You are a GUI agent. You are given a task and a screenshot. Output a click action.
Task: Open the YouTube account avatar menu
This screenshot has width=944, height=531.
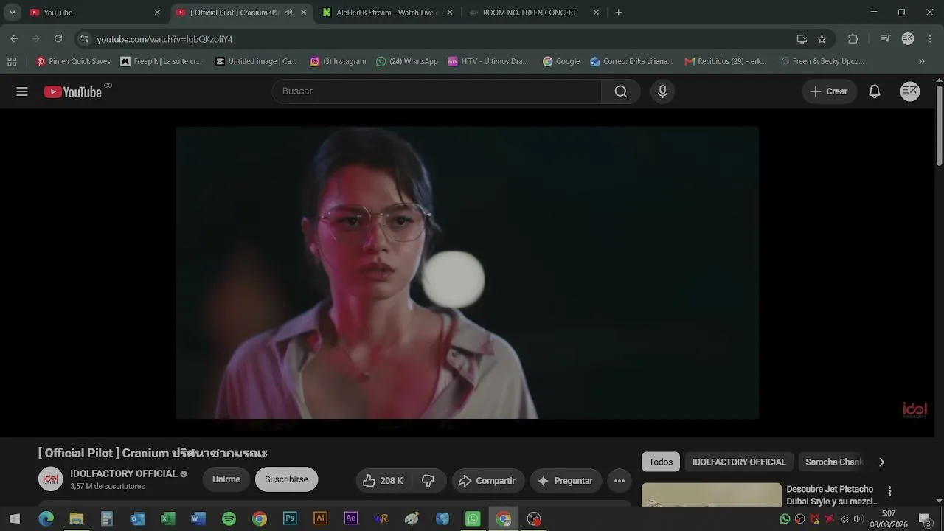910,91
